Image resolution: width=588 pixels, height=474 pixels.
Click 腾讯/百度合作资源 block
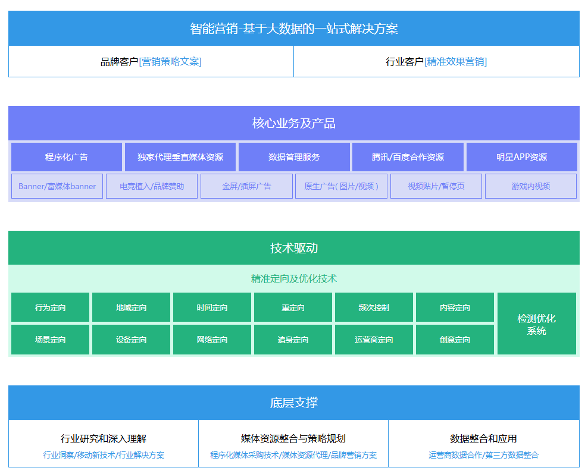tap(408, 157)
